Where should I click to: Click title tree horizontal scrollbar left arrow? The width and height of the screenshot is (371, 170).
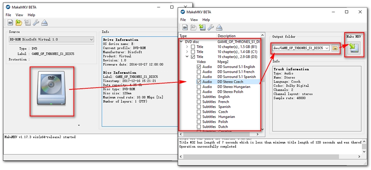pos(181,134)
